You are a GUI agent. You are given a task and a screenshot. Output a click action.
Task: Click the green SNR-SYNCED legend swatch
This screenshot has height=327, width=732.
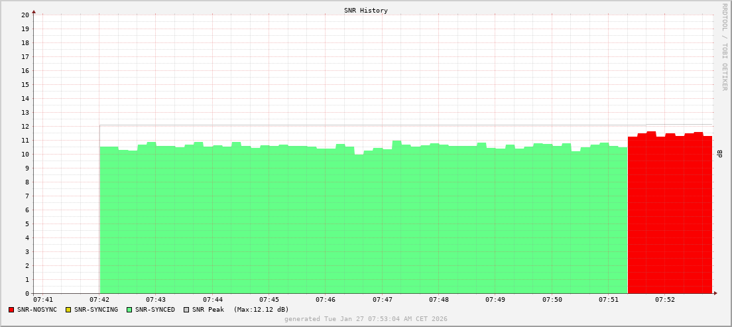pyautogui.click(x=129, y=310)
